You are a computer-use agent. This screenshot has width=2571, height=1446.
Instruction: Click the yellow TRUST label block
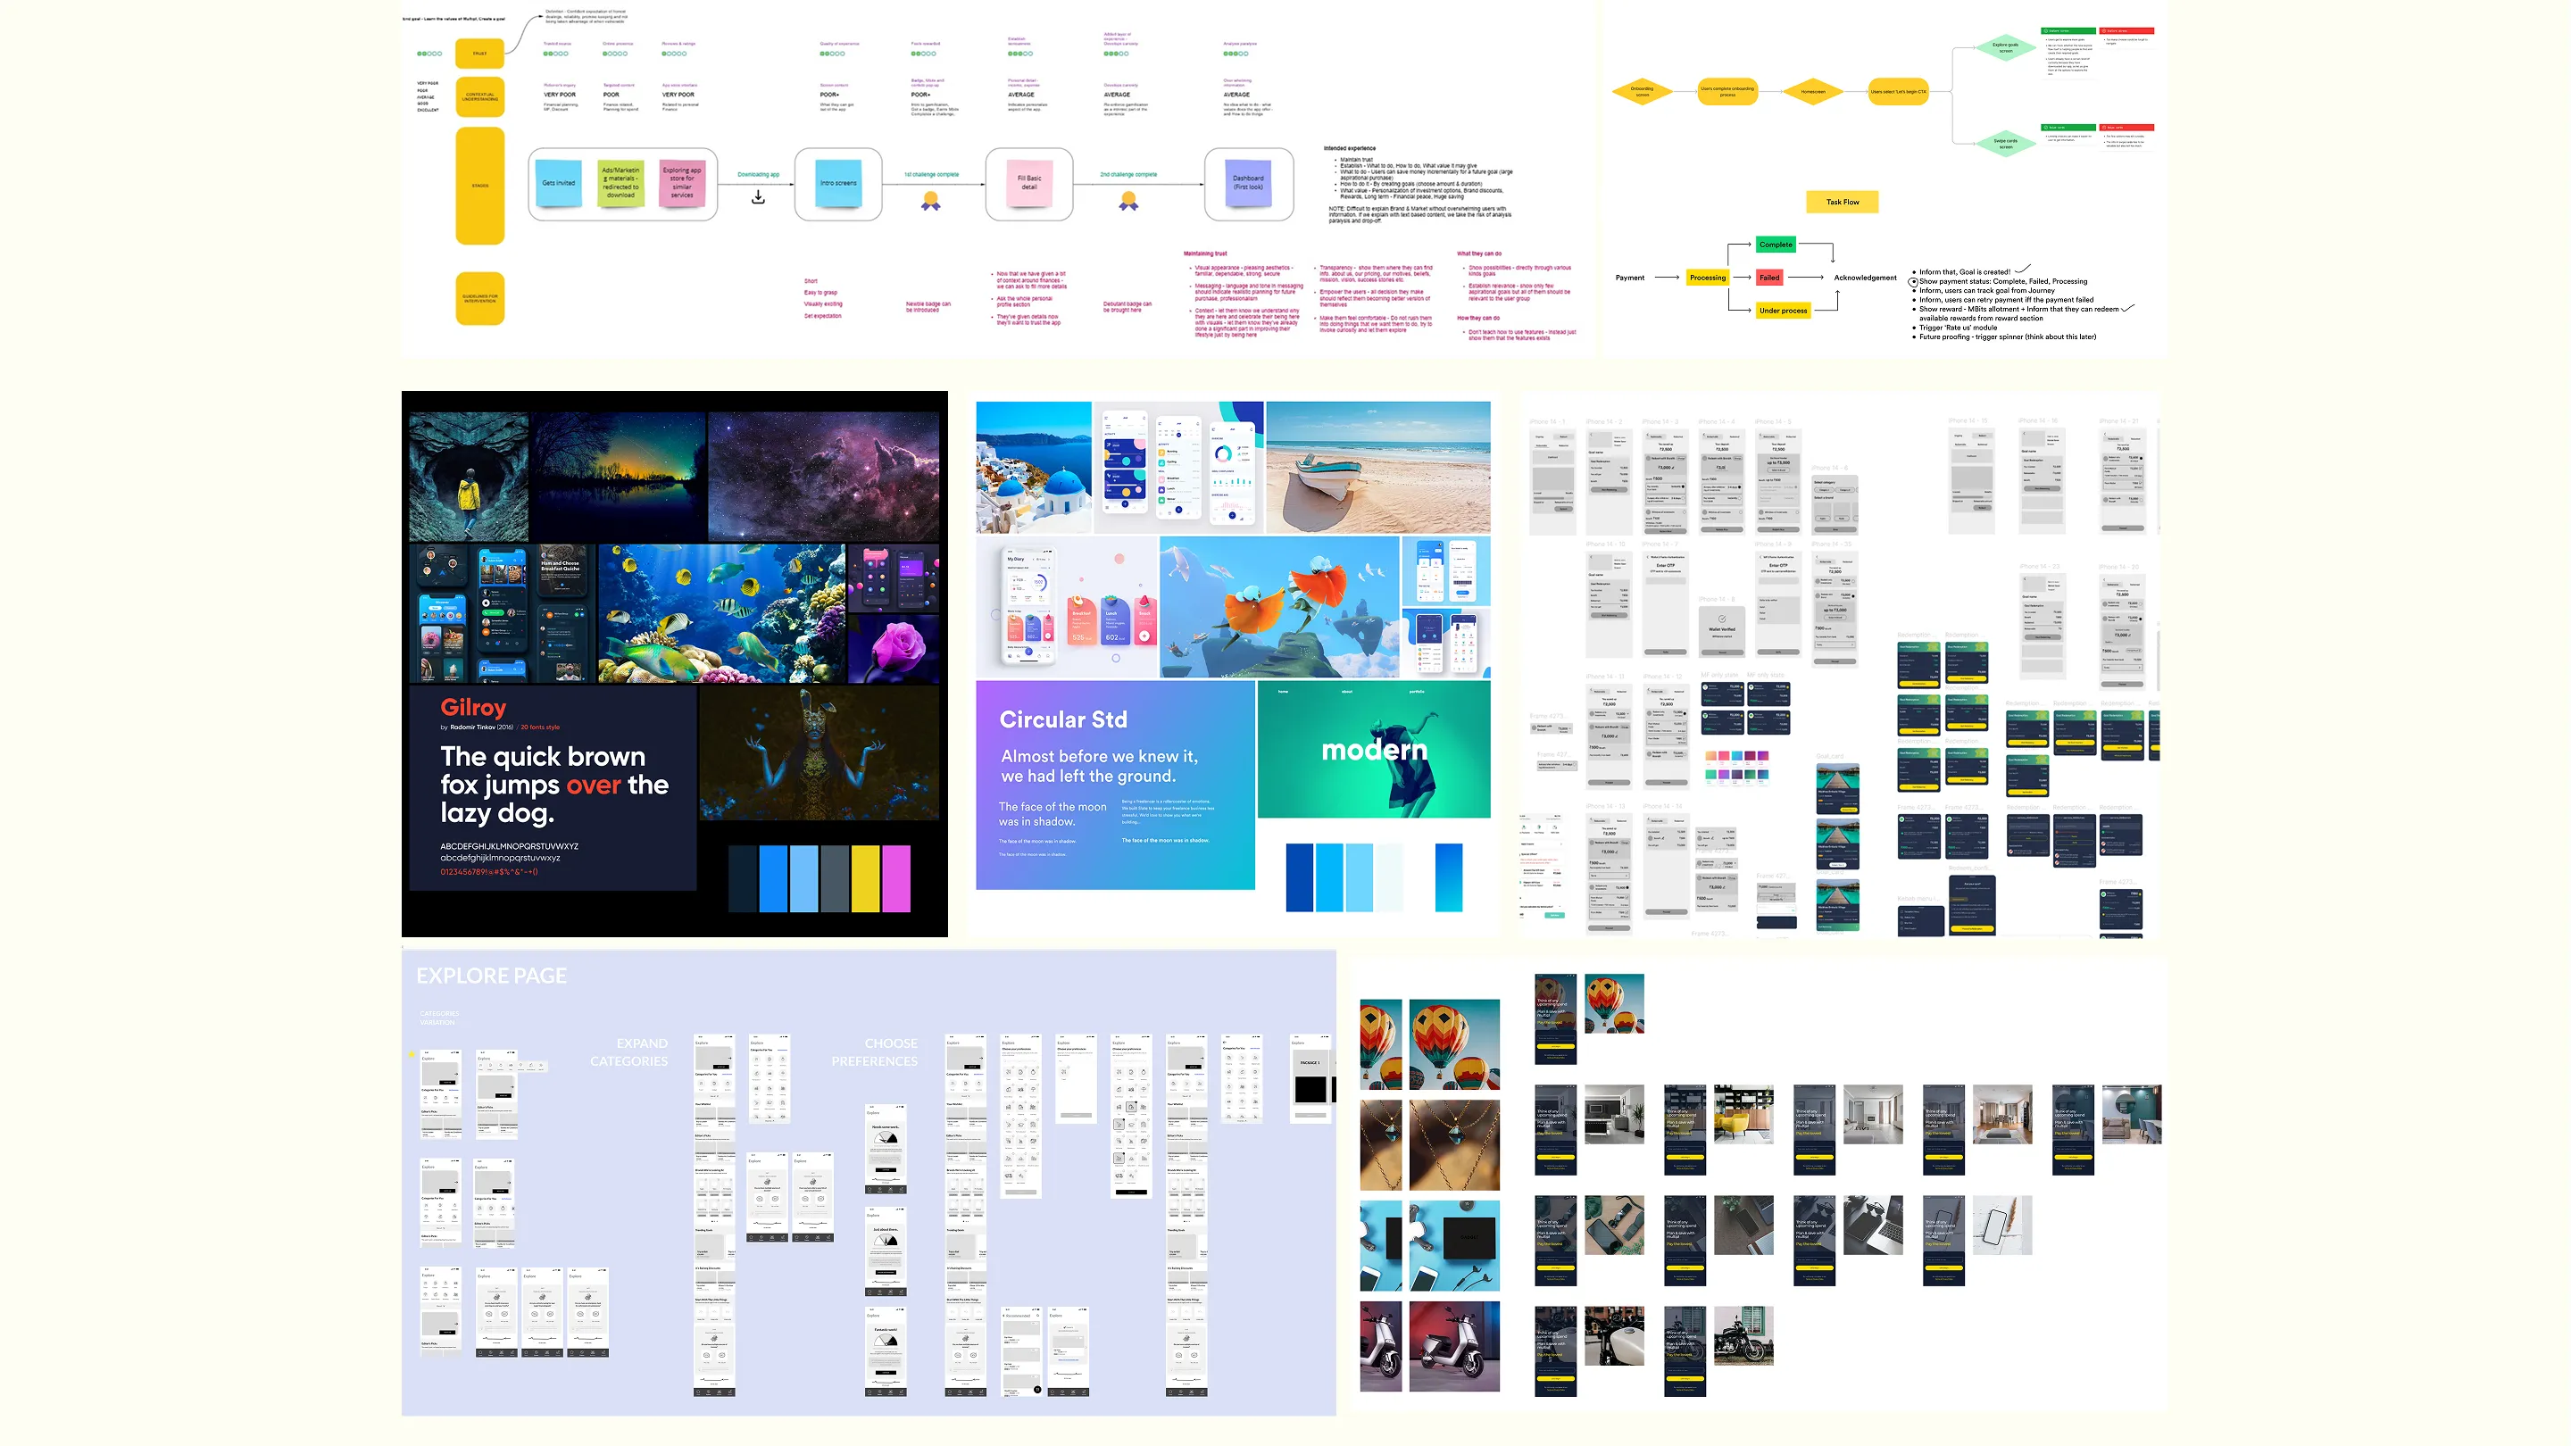click(480, 53)
